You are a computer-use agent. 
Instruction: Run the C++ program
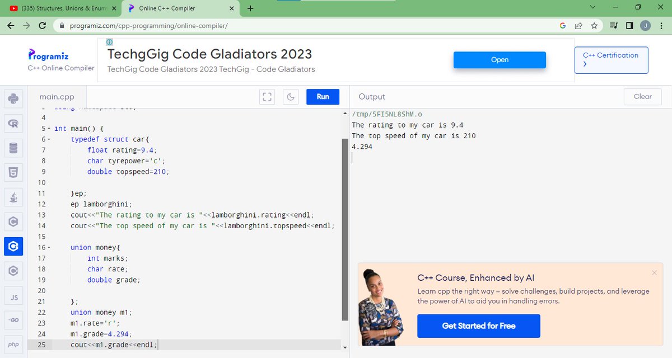[323, 96]
